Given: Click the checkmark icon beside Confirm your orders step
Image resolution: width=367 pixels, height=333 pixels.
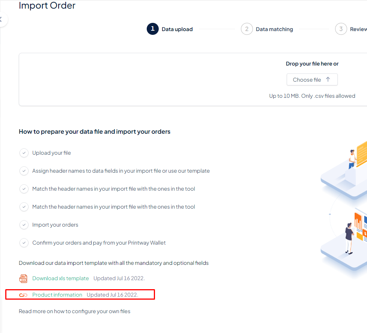Looking at the screenshot, I should (x=24, y=243).
